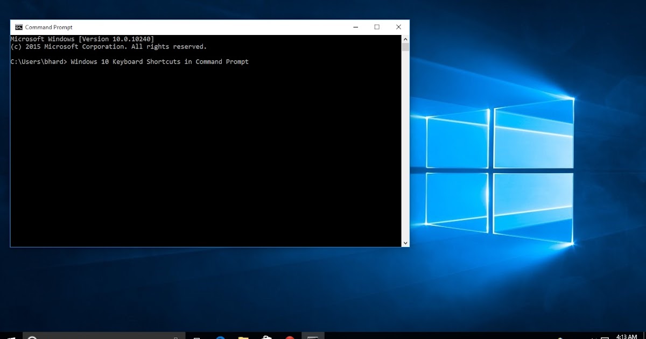Maximize the Command Prompt window
Image resolution: width=646 pixels, height=339 pixels.
[x=376, y=26]
